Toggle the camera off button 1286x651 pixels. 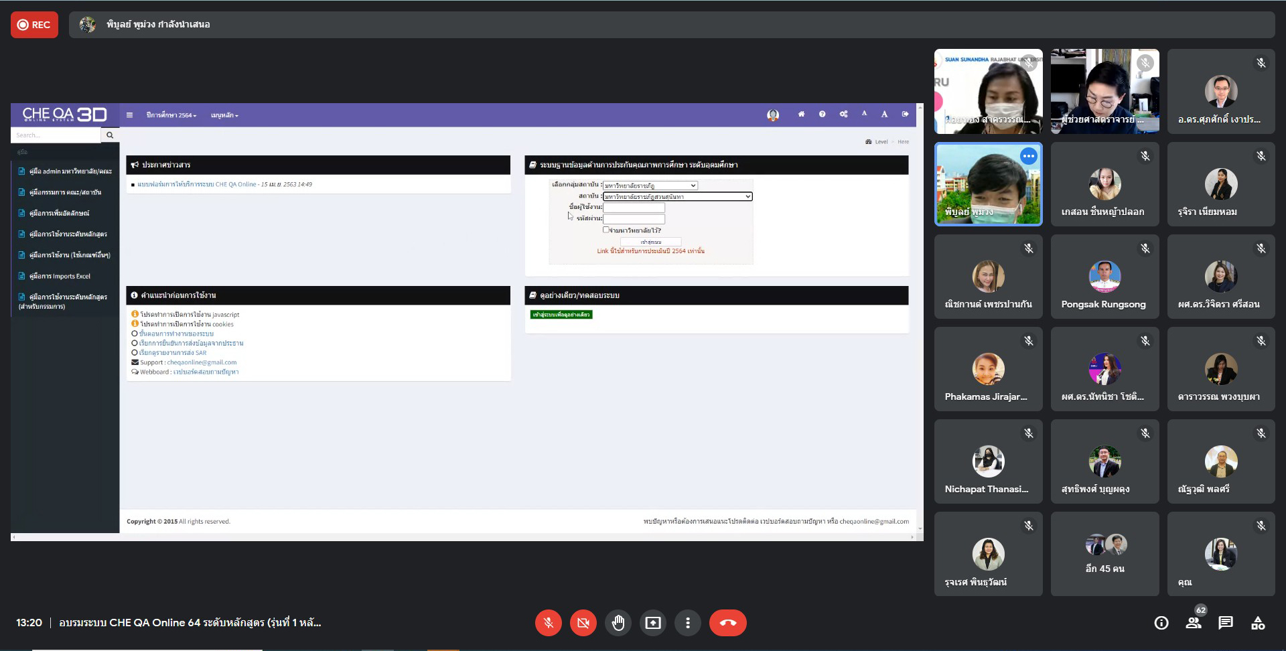click(x=583, y=623)
